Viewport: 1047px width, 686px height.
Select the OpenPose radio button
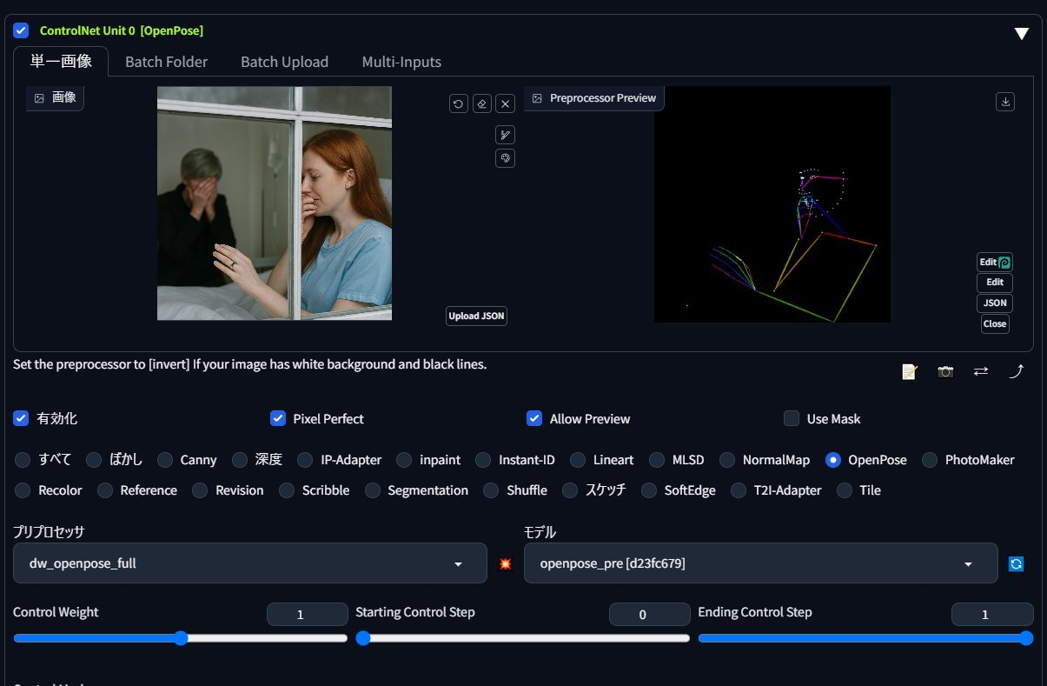click(x=833, y=460)
